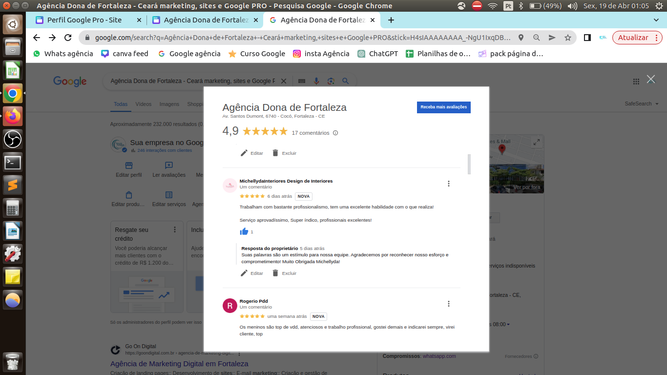667x375 pixels.
Task: Click location permission icon in address bar
Action: point(521,38)
